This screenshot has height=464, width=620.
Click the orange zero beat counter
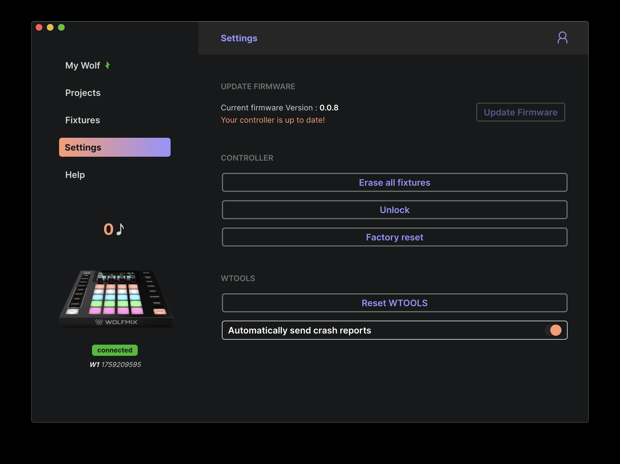coord(108,229)
